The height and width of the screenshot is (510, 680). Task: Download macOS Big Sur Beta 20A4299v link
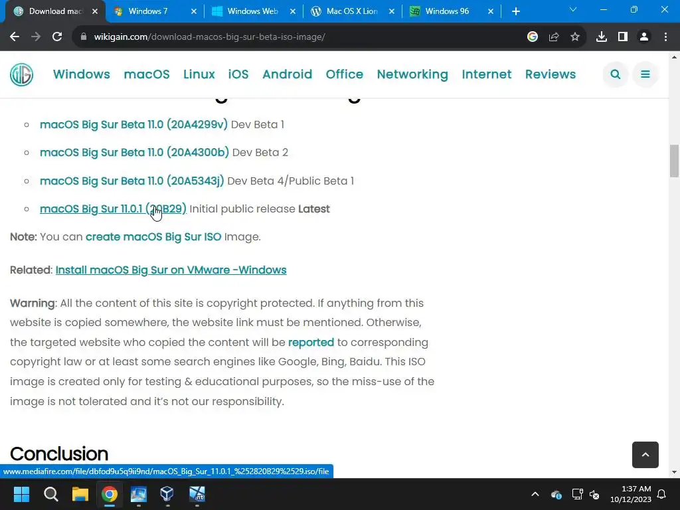click(133, 124)
